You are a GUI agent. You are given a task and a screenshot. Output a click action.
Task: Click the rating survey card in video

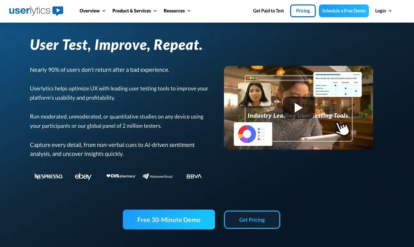point(338,84)
